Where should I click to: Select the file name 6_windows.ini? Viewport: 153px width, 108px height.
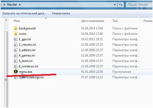tap(28, 66)
